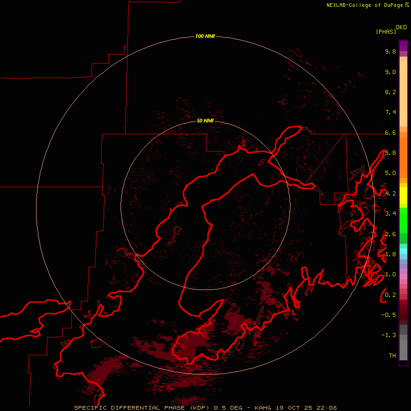
Task: Click the -1.3 value on color scale
Action: click(389, 335)
